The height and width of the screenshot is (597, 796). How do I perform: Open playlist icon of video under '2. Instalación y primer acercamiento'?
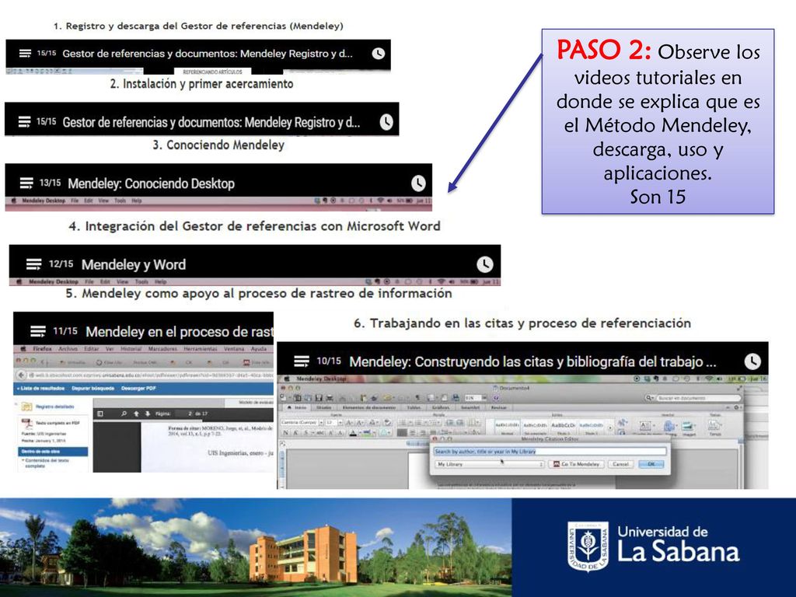[x=24, y=122]
